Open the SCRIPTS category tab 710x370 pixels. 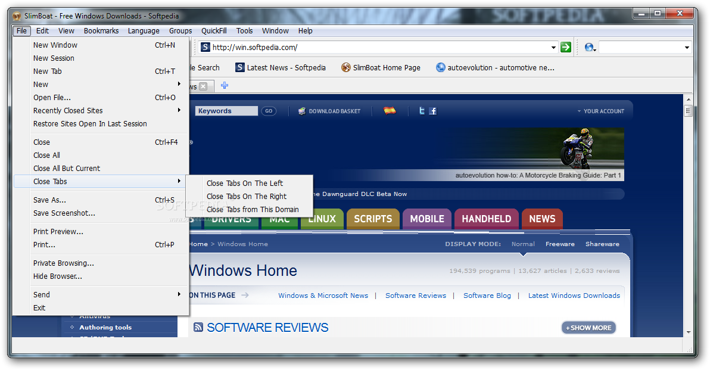(373, 219)
